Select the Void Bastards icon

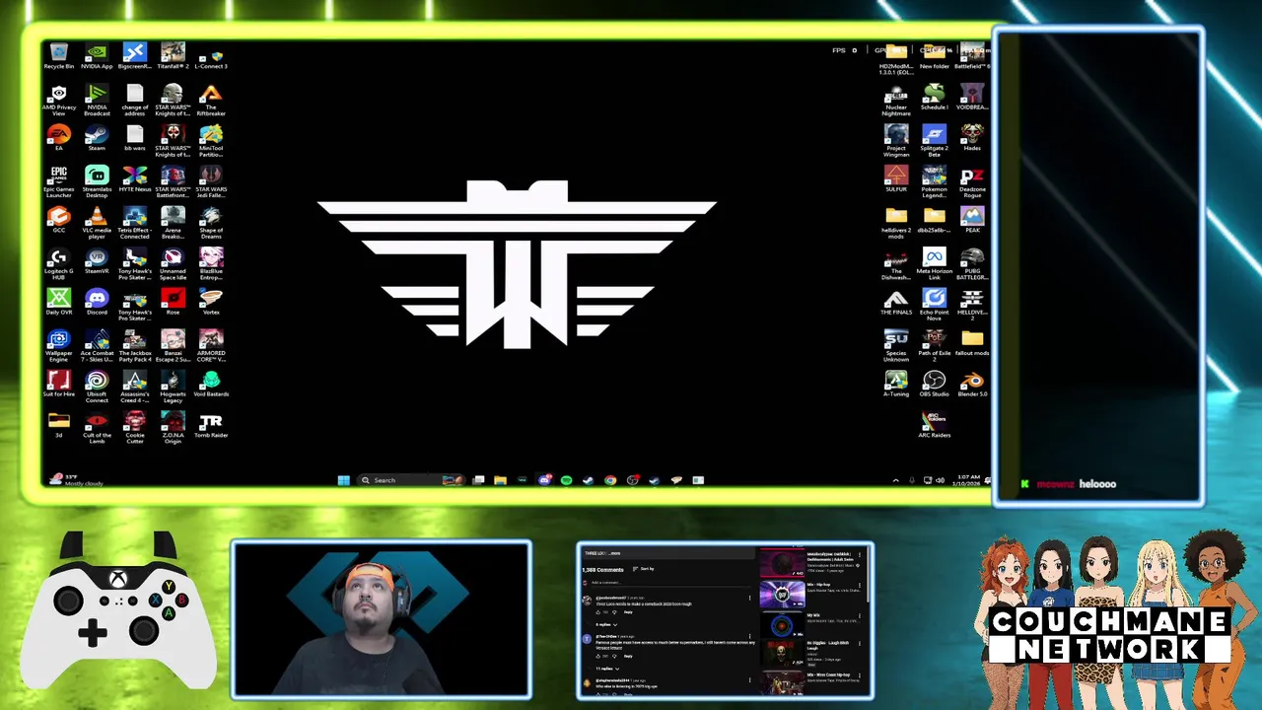click(211, 384)
